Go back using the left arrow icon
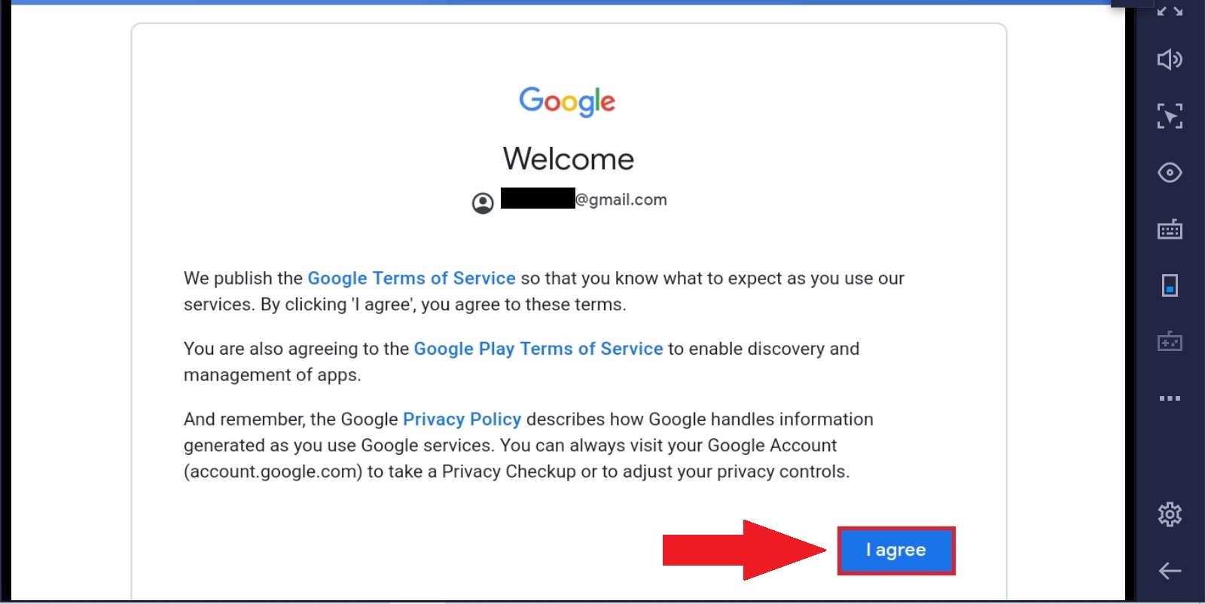 tap(1170, 571)
